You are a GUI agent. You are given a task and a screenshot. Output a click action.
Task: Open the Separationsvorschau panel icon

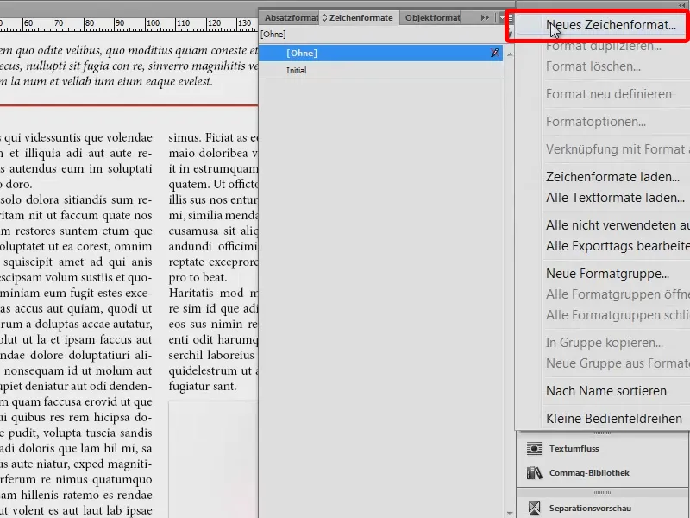[x=534, y=508]
